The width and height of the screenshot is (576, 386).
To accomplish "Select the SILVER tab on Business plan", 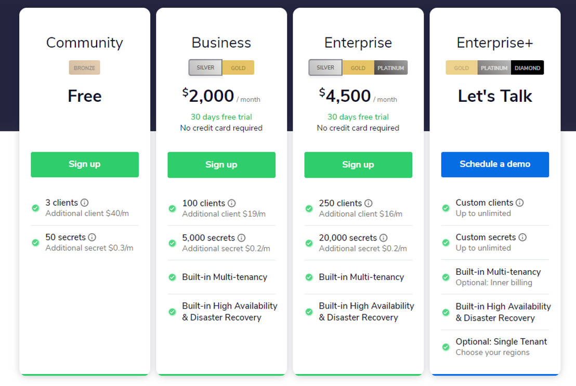I will coord(205,68).
